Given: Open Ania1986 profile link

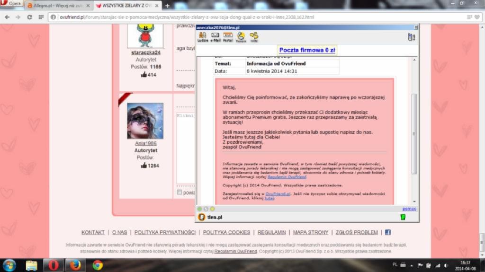Looking at the screenshot, I should point(146,143).
